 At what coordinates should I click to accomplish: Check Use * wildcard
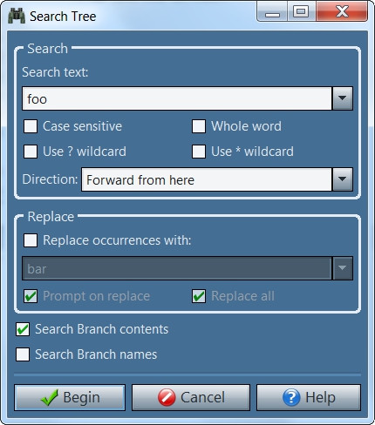(x=199, y=152)
